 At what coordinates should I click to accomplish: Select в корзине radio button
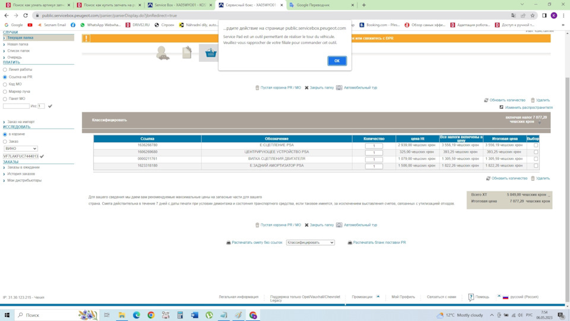tap(5, 134)
